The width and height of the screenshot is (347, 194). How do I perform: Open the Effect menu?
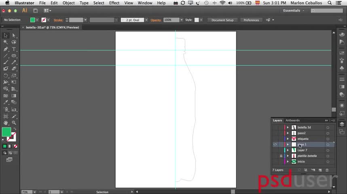(114, 3)
